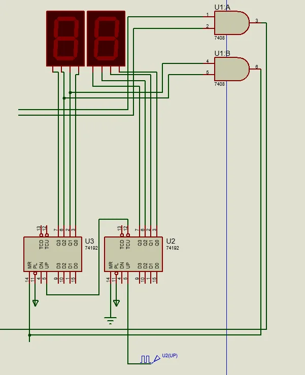
Task: Click the '7408' value under U1:A
Action: [x=219, y=38]
